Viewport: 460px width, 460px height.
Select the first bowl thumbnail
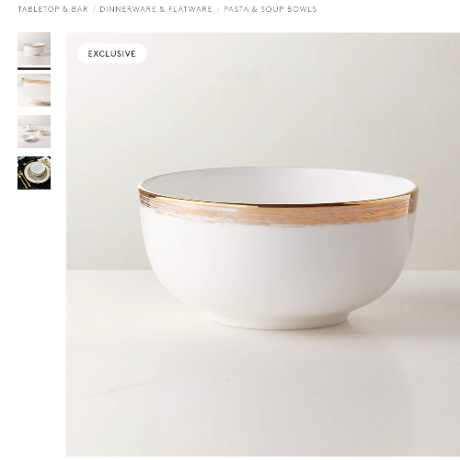(34, 49)
